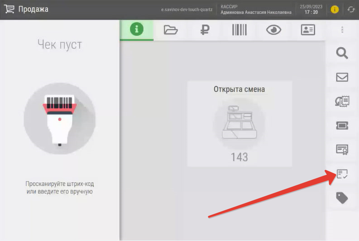Click the date 25/09/2023 in header
This screenshot has height=241, width=359.
pyautogui.click(x=311, y=7)
